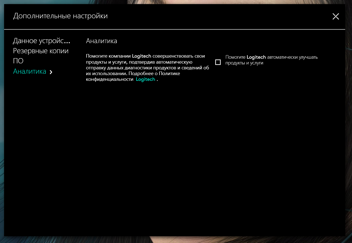Screen dimensions: 352x243
Task: Enable the Logitech analytics checkbox
Action: point(218,63)
